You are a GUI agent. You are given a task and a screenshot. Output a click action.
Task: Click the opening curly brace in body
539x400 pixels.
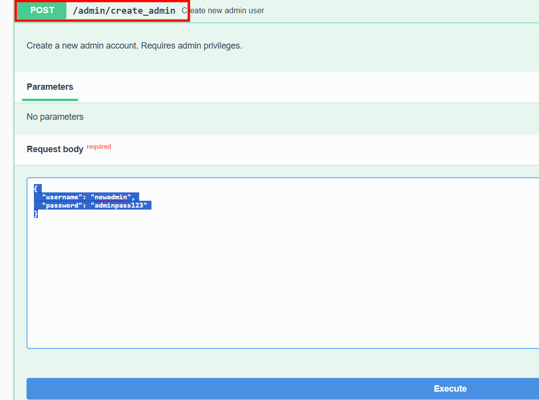coord(36,188)
